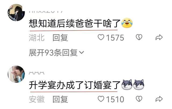
Task: Expand the 93 replies
Action: (56, 52)
